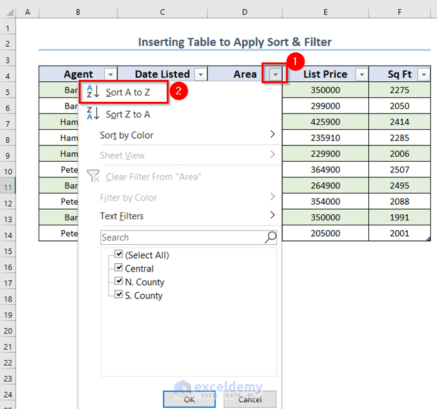The height and width of the screenshot is (409, 437).
Task: Click the Sort Z to A icon
Action: [x=93, y=114]
